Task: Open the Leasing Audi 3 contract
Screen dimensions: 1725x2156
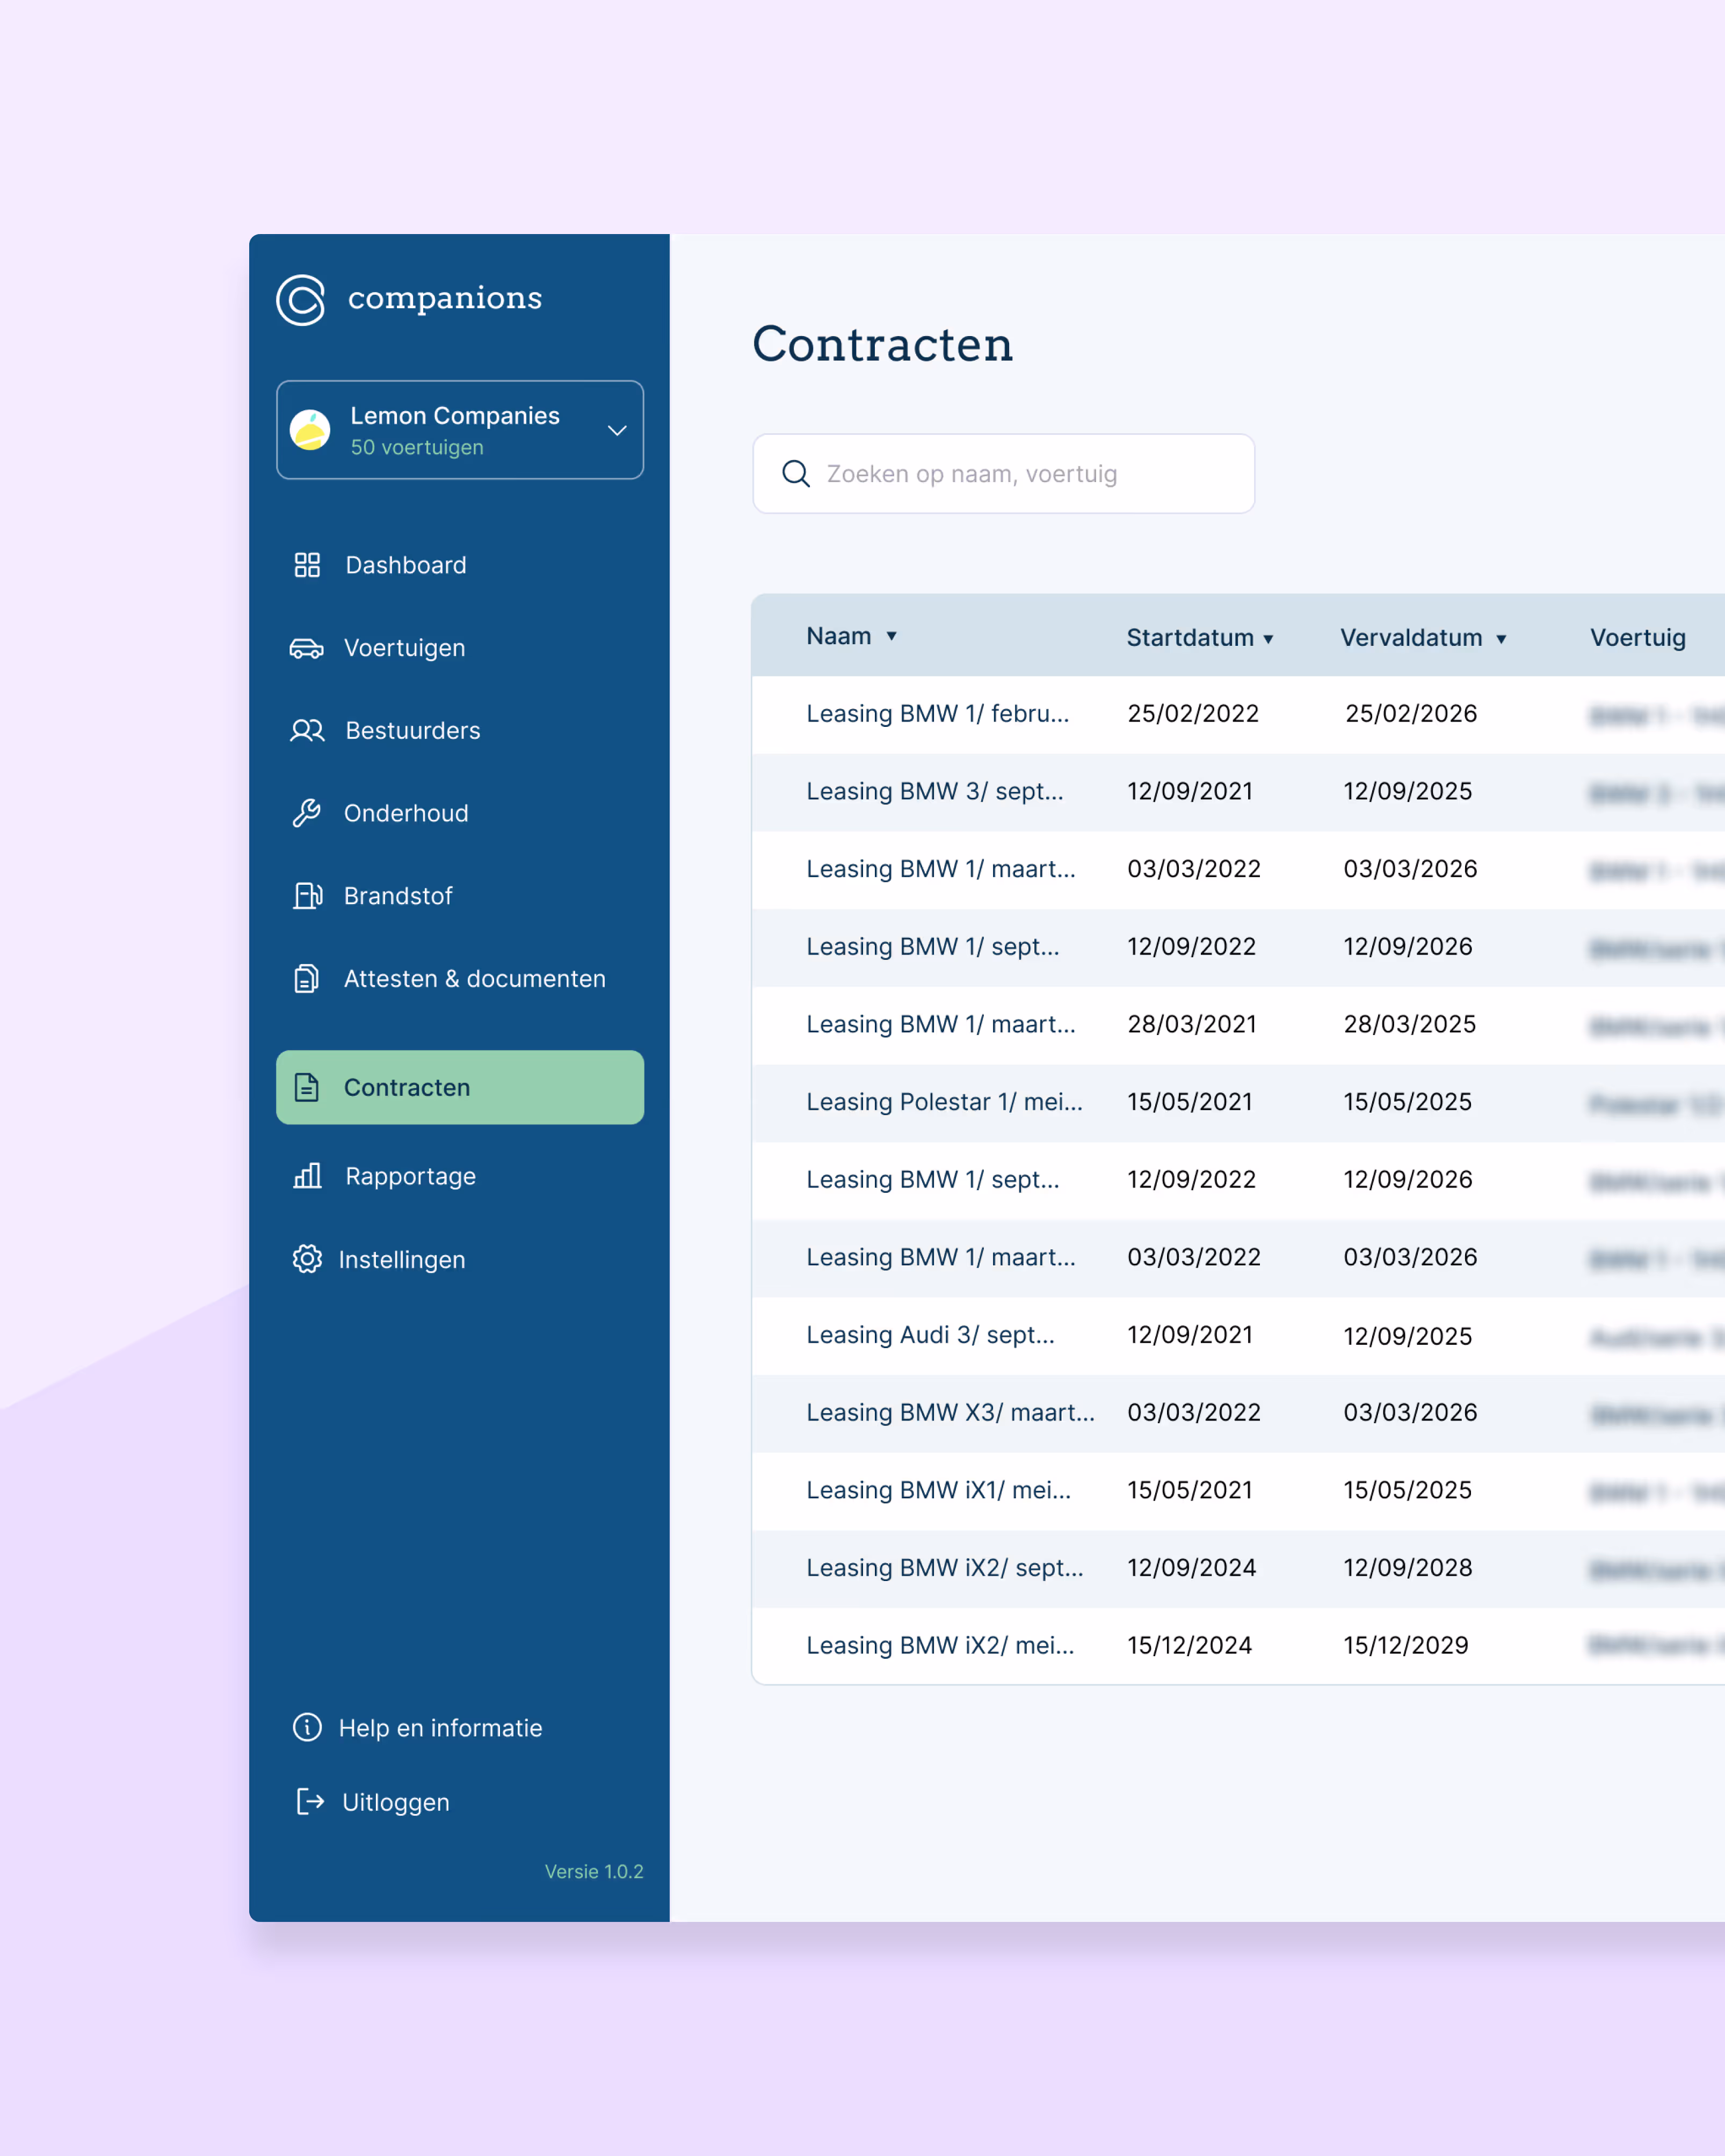Action: point(930,1335)
